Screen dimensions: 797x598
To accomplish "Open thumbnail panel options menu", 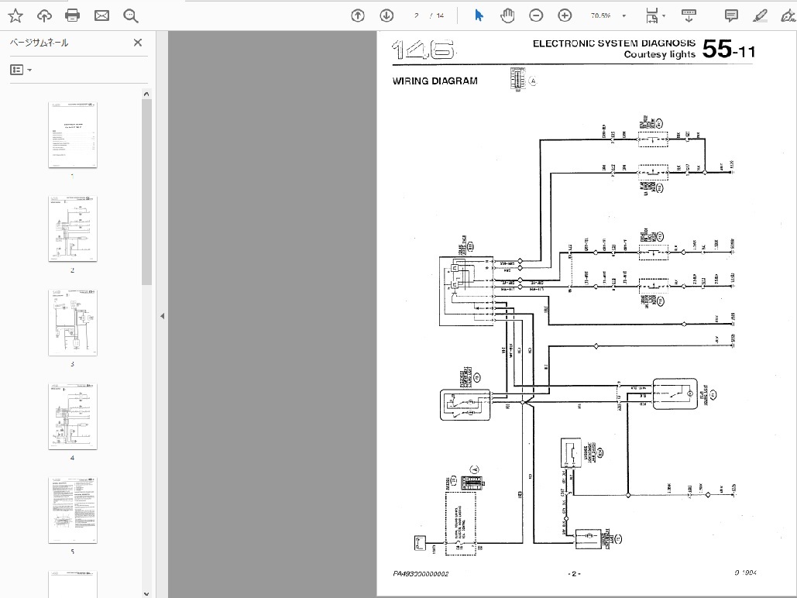I will click(x=21, y=70).
